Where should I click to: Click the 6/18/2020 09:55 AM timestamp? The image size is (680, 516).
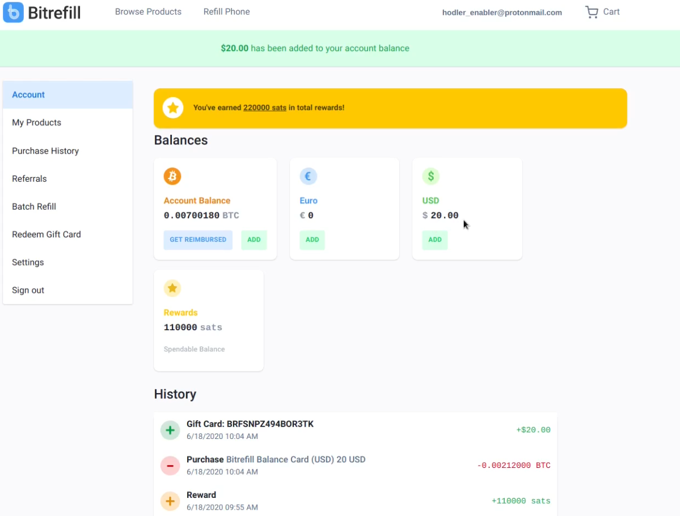222,508
